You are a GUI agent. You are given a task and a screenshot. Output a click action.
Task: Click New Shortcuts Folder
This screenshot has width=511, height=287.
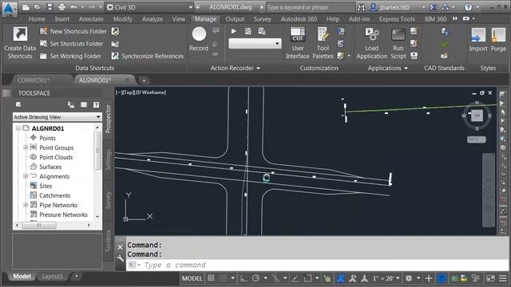73,31
